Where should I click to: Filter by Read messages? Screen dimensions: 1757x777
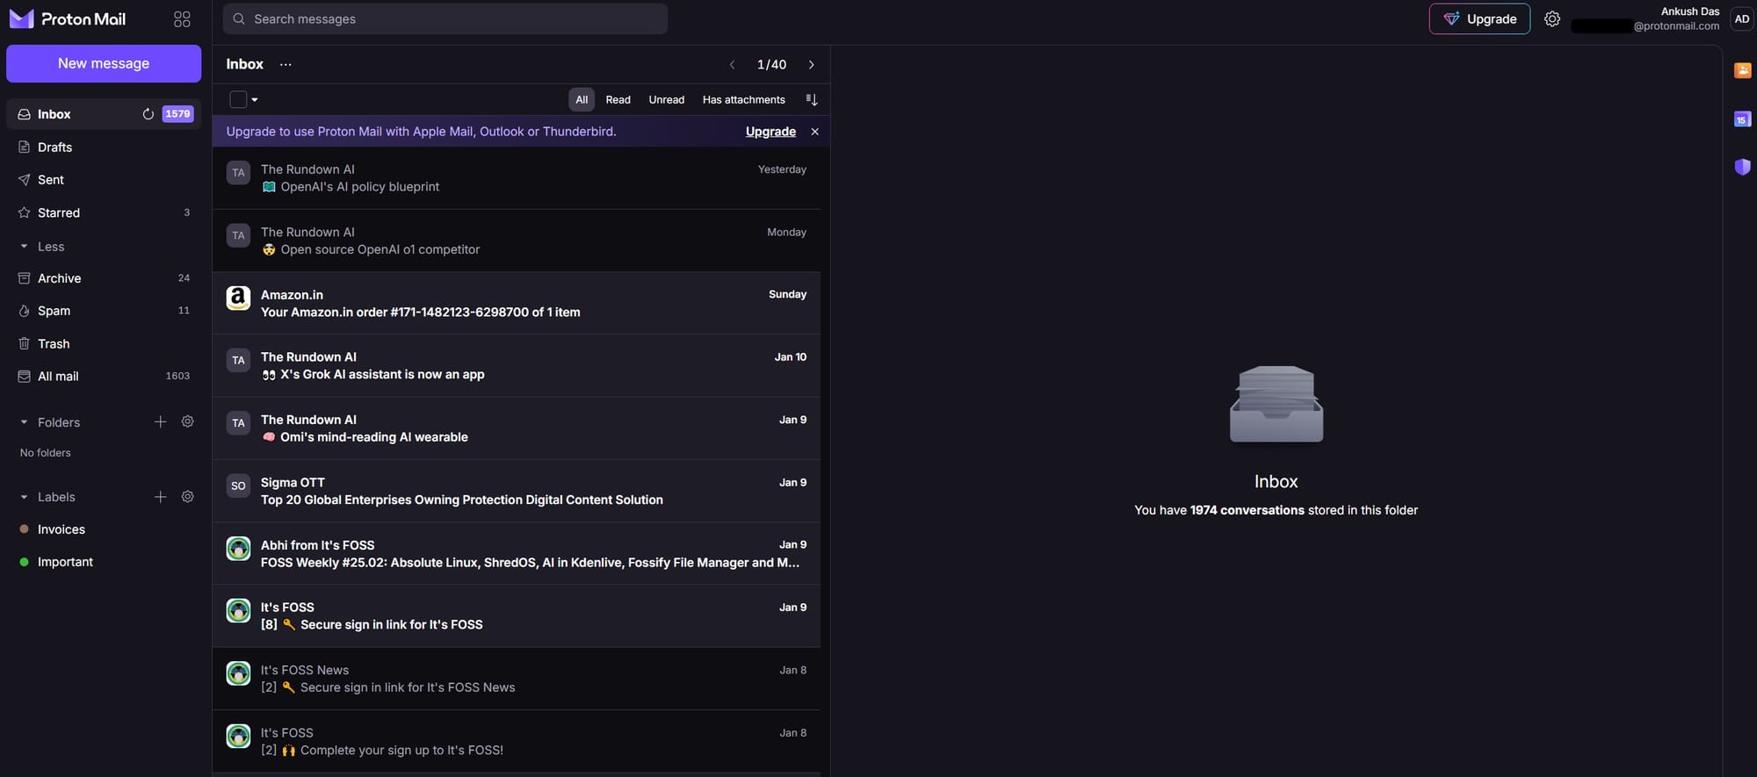click(618, 99)
